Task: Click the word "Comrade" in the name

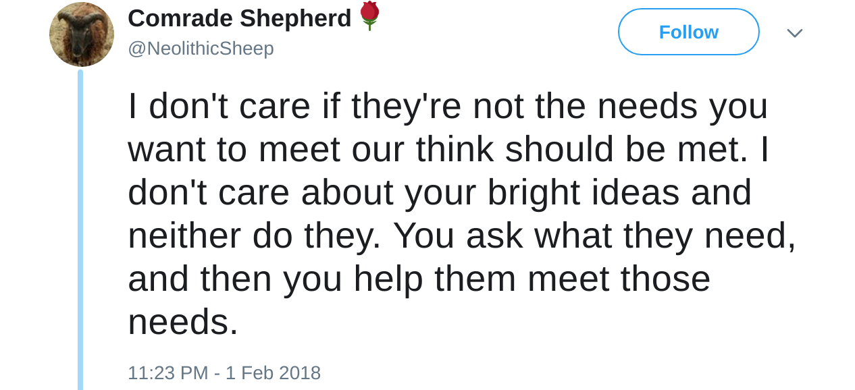Action: pos(180,18)
